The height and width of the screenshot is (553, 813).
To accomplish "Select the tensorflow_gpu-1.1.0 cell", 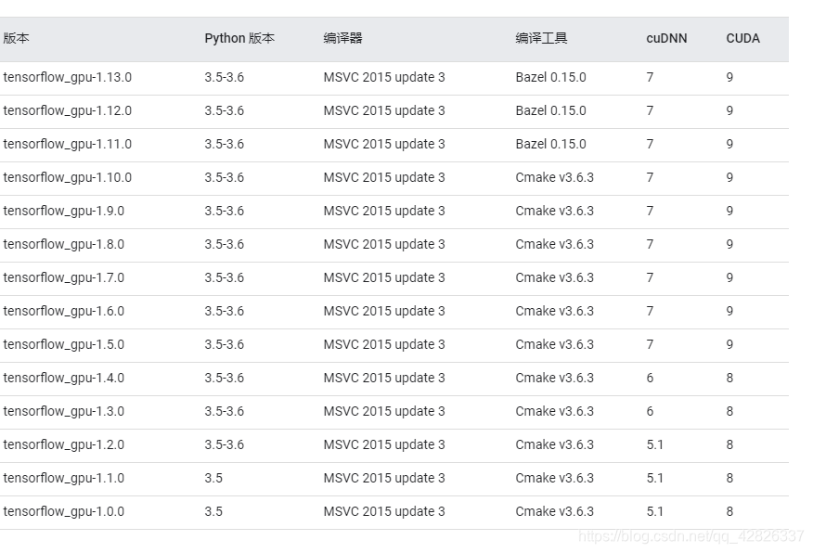I will (x=64, y=479).
